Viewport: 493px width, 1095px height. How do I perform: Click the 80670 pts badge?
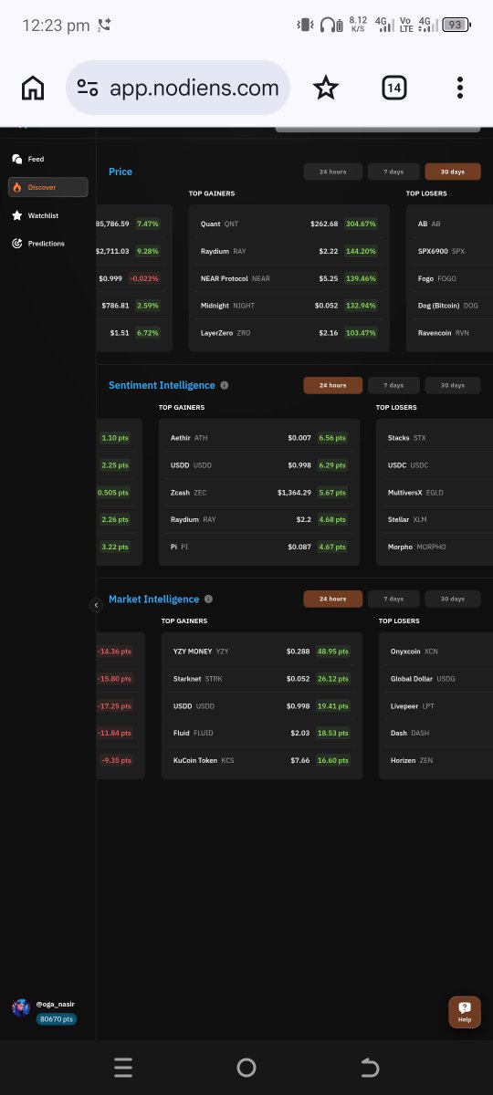[x=57, y=1019]
